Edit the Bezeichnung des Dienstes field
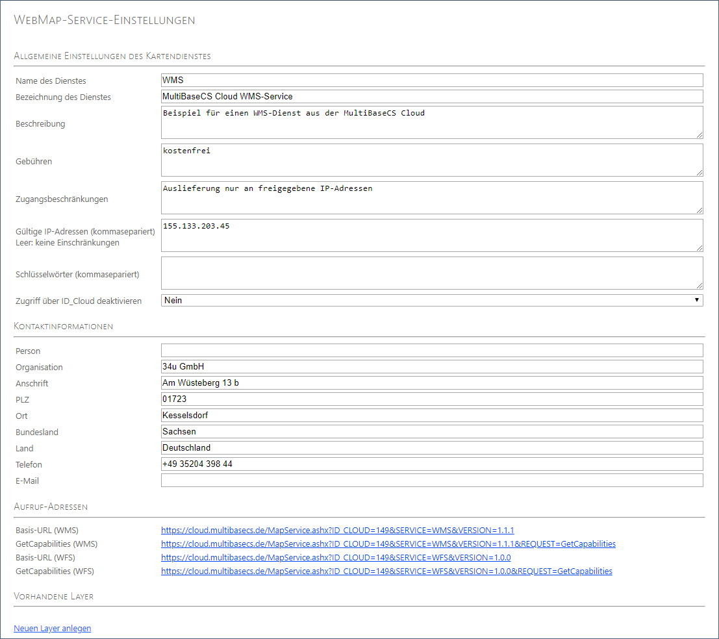 coord(431,97)
